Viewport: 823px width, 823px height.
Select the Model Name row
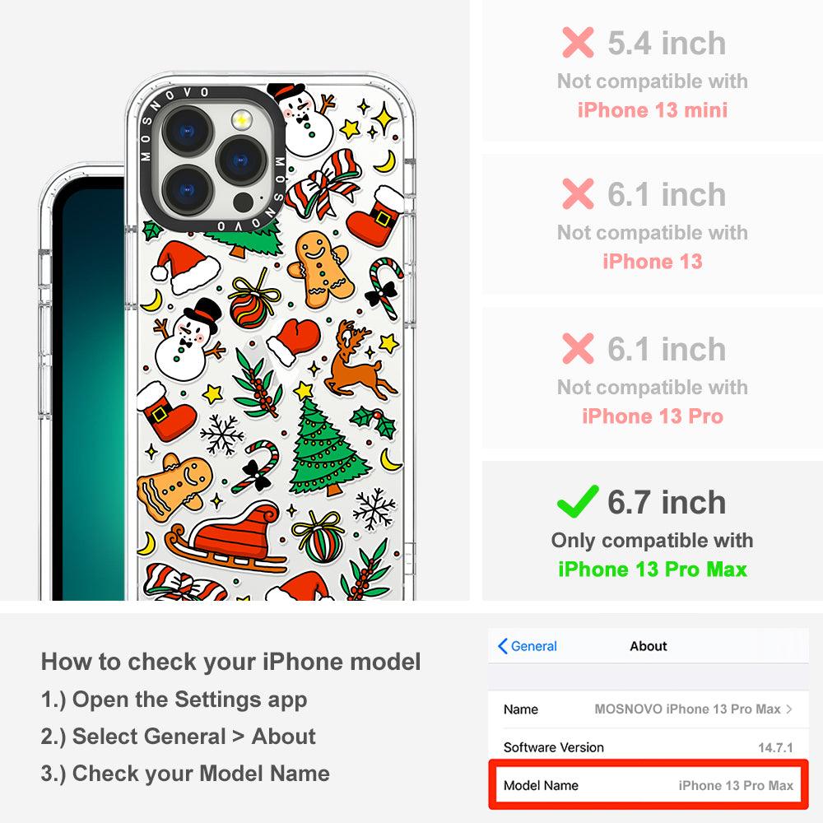tap(649, 785)
